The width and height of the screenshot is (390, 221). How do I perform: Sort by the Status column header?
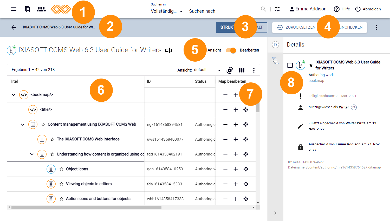coord(200,81)
